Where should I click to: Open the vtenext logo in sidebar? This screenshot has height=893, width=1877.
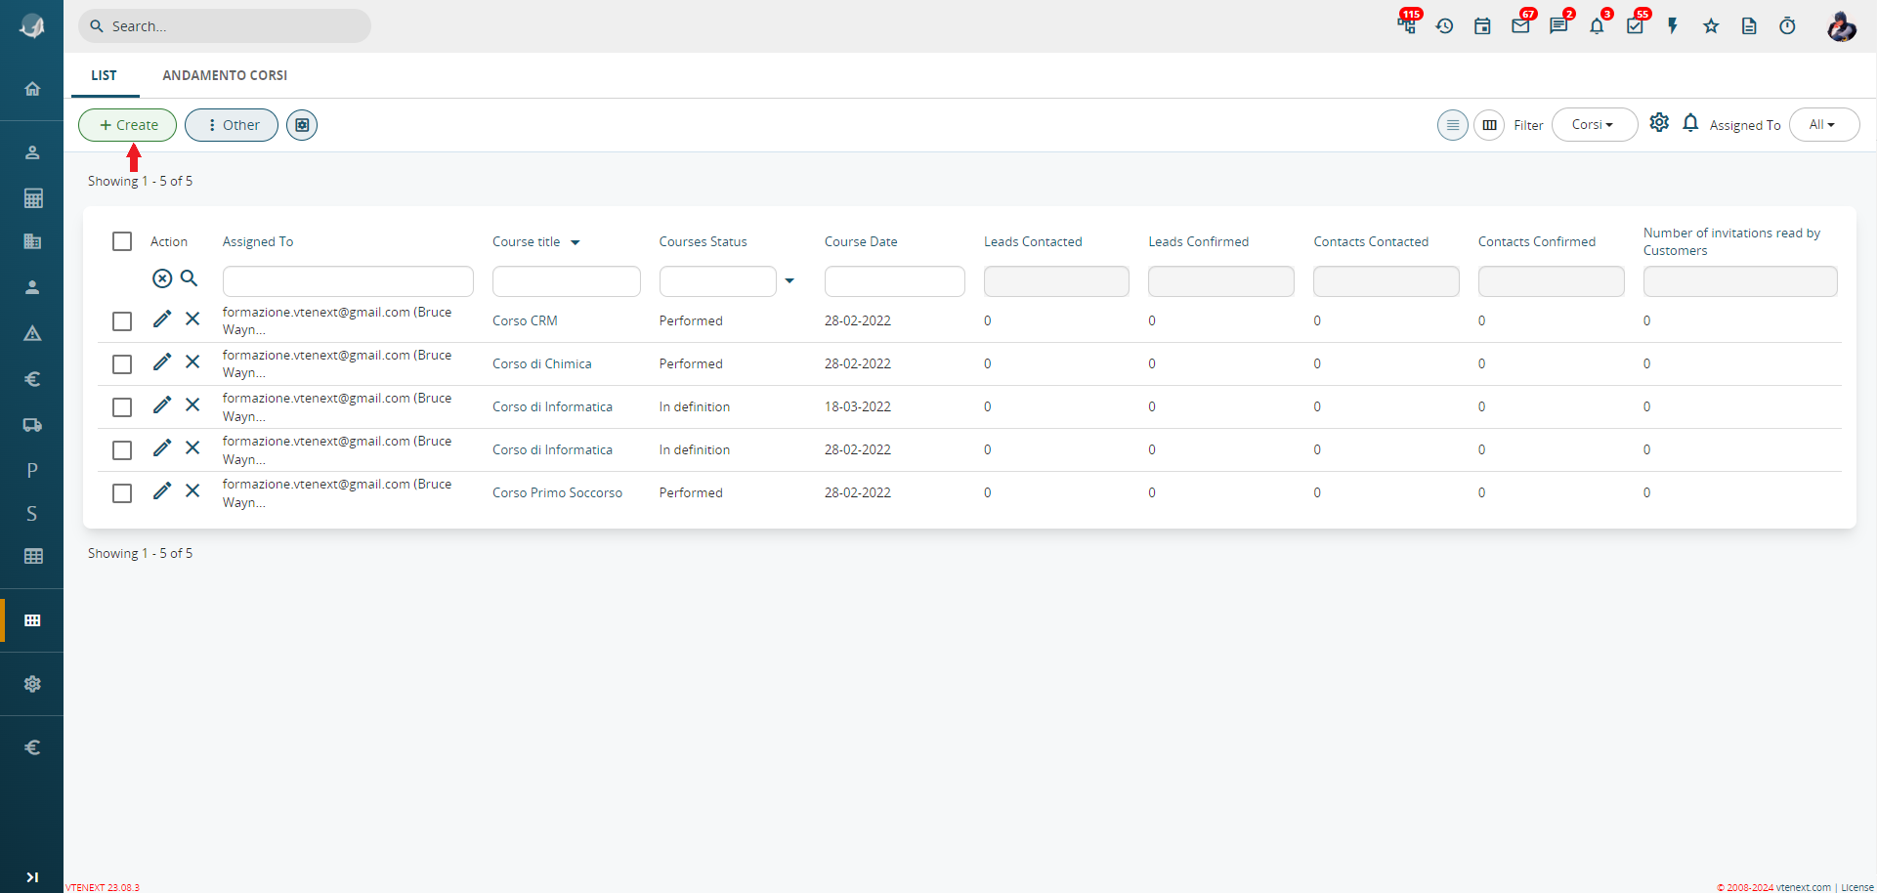tap(32, 26)
